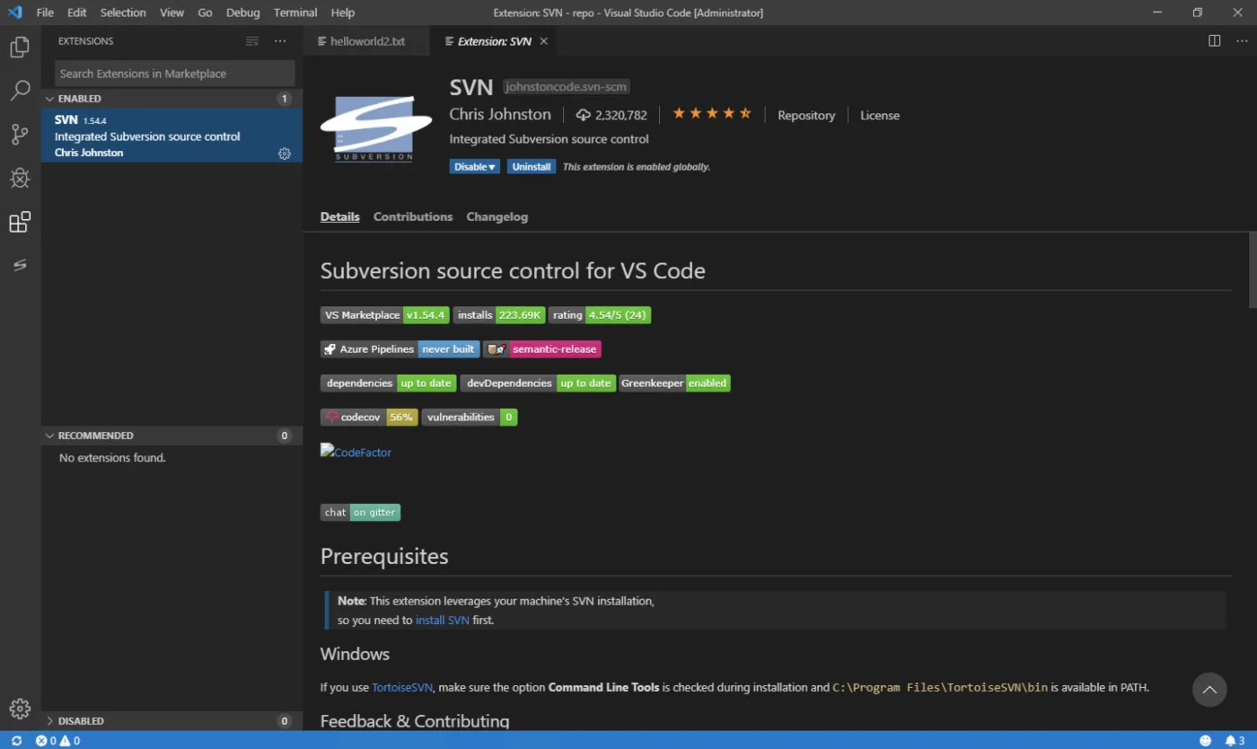Image resolution: width=1257 pixels, height=749 pixels.
Task: Focus the Search Extensions in Marketplace field
Action: [174, 74]
